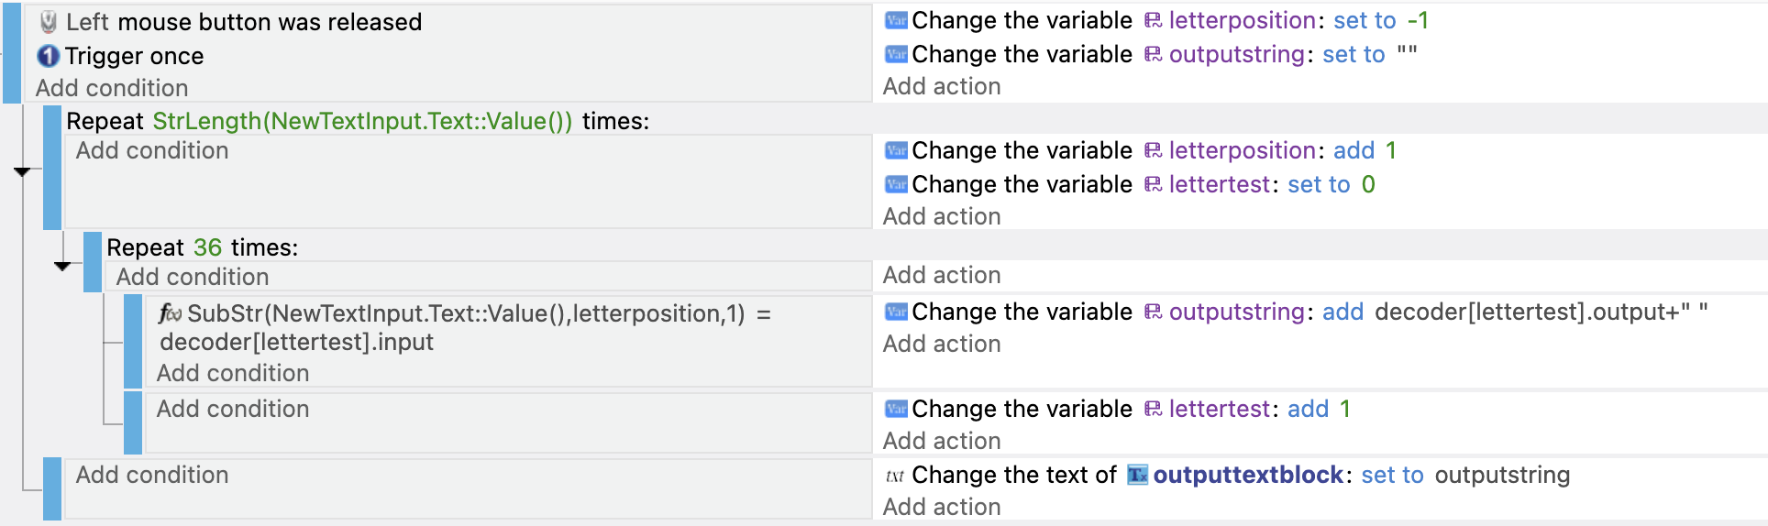This screenshot has width=1768, height=526.
Task: Click the fx expression icon before SubStr condition
Action: pyautogui.click(x=170, y=313)
